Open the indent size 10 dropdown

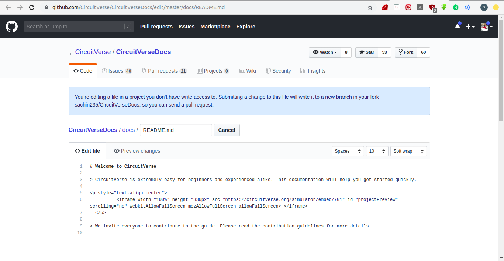click(x=377, y=151)
